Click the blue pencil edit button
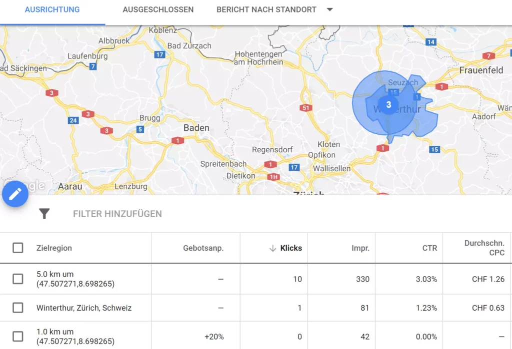Screen dimensions: 512x349 (15, 194)
